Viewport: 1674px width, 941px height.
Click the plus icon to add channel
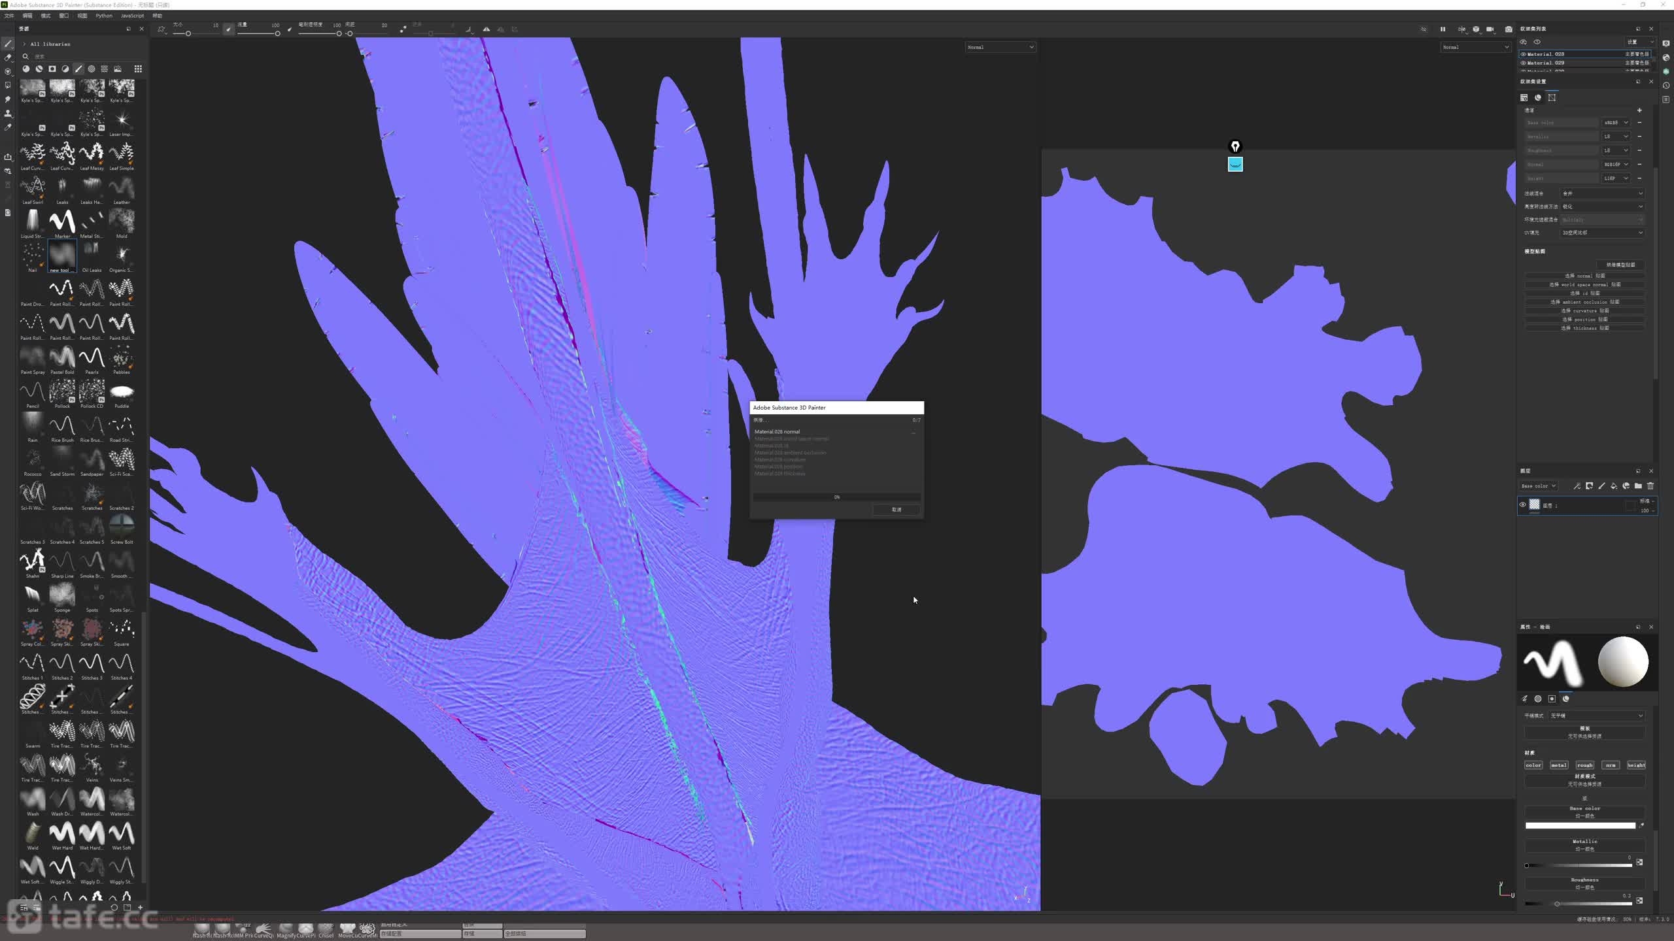pyautogui.click(x=1639, y=110)
